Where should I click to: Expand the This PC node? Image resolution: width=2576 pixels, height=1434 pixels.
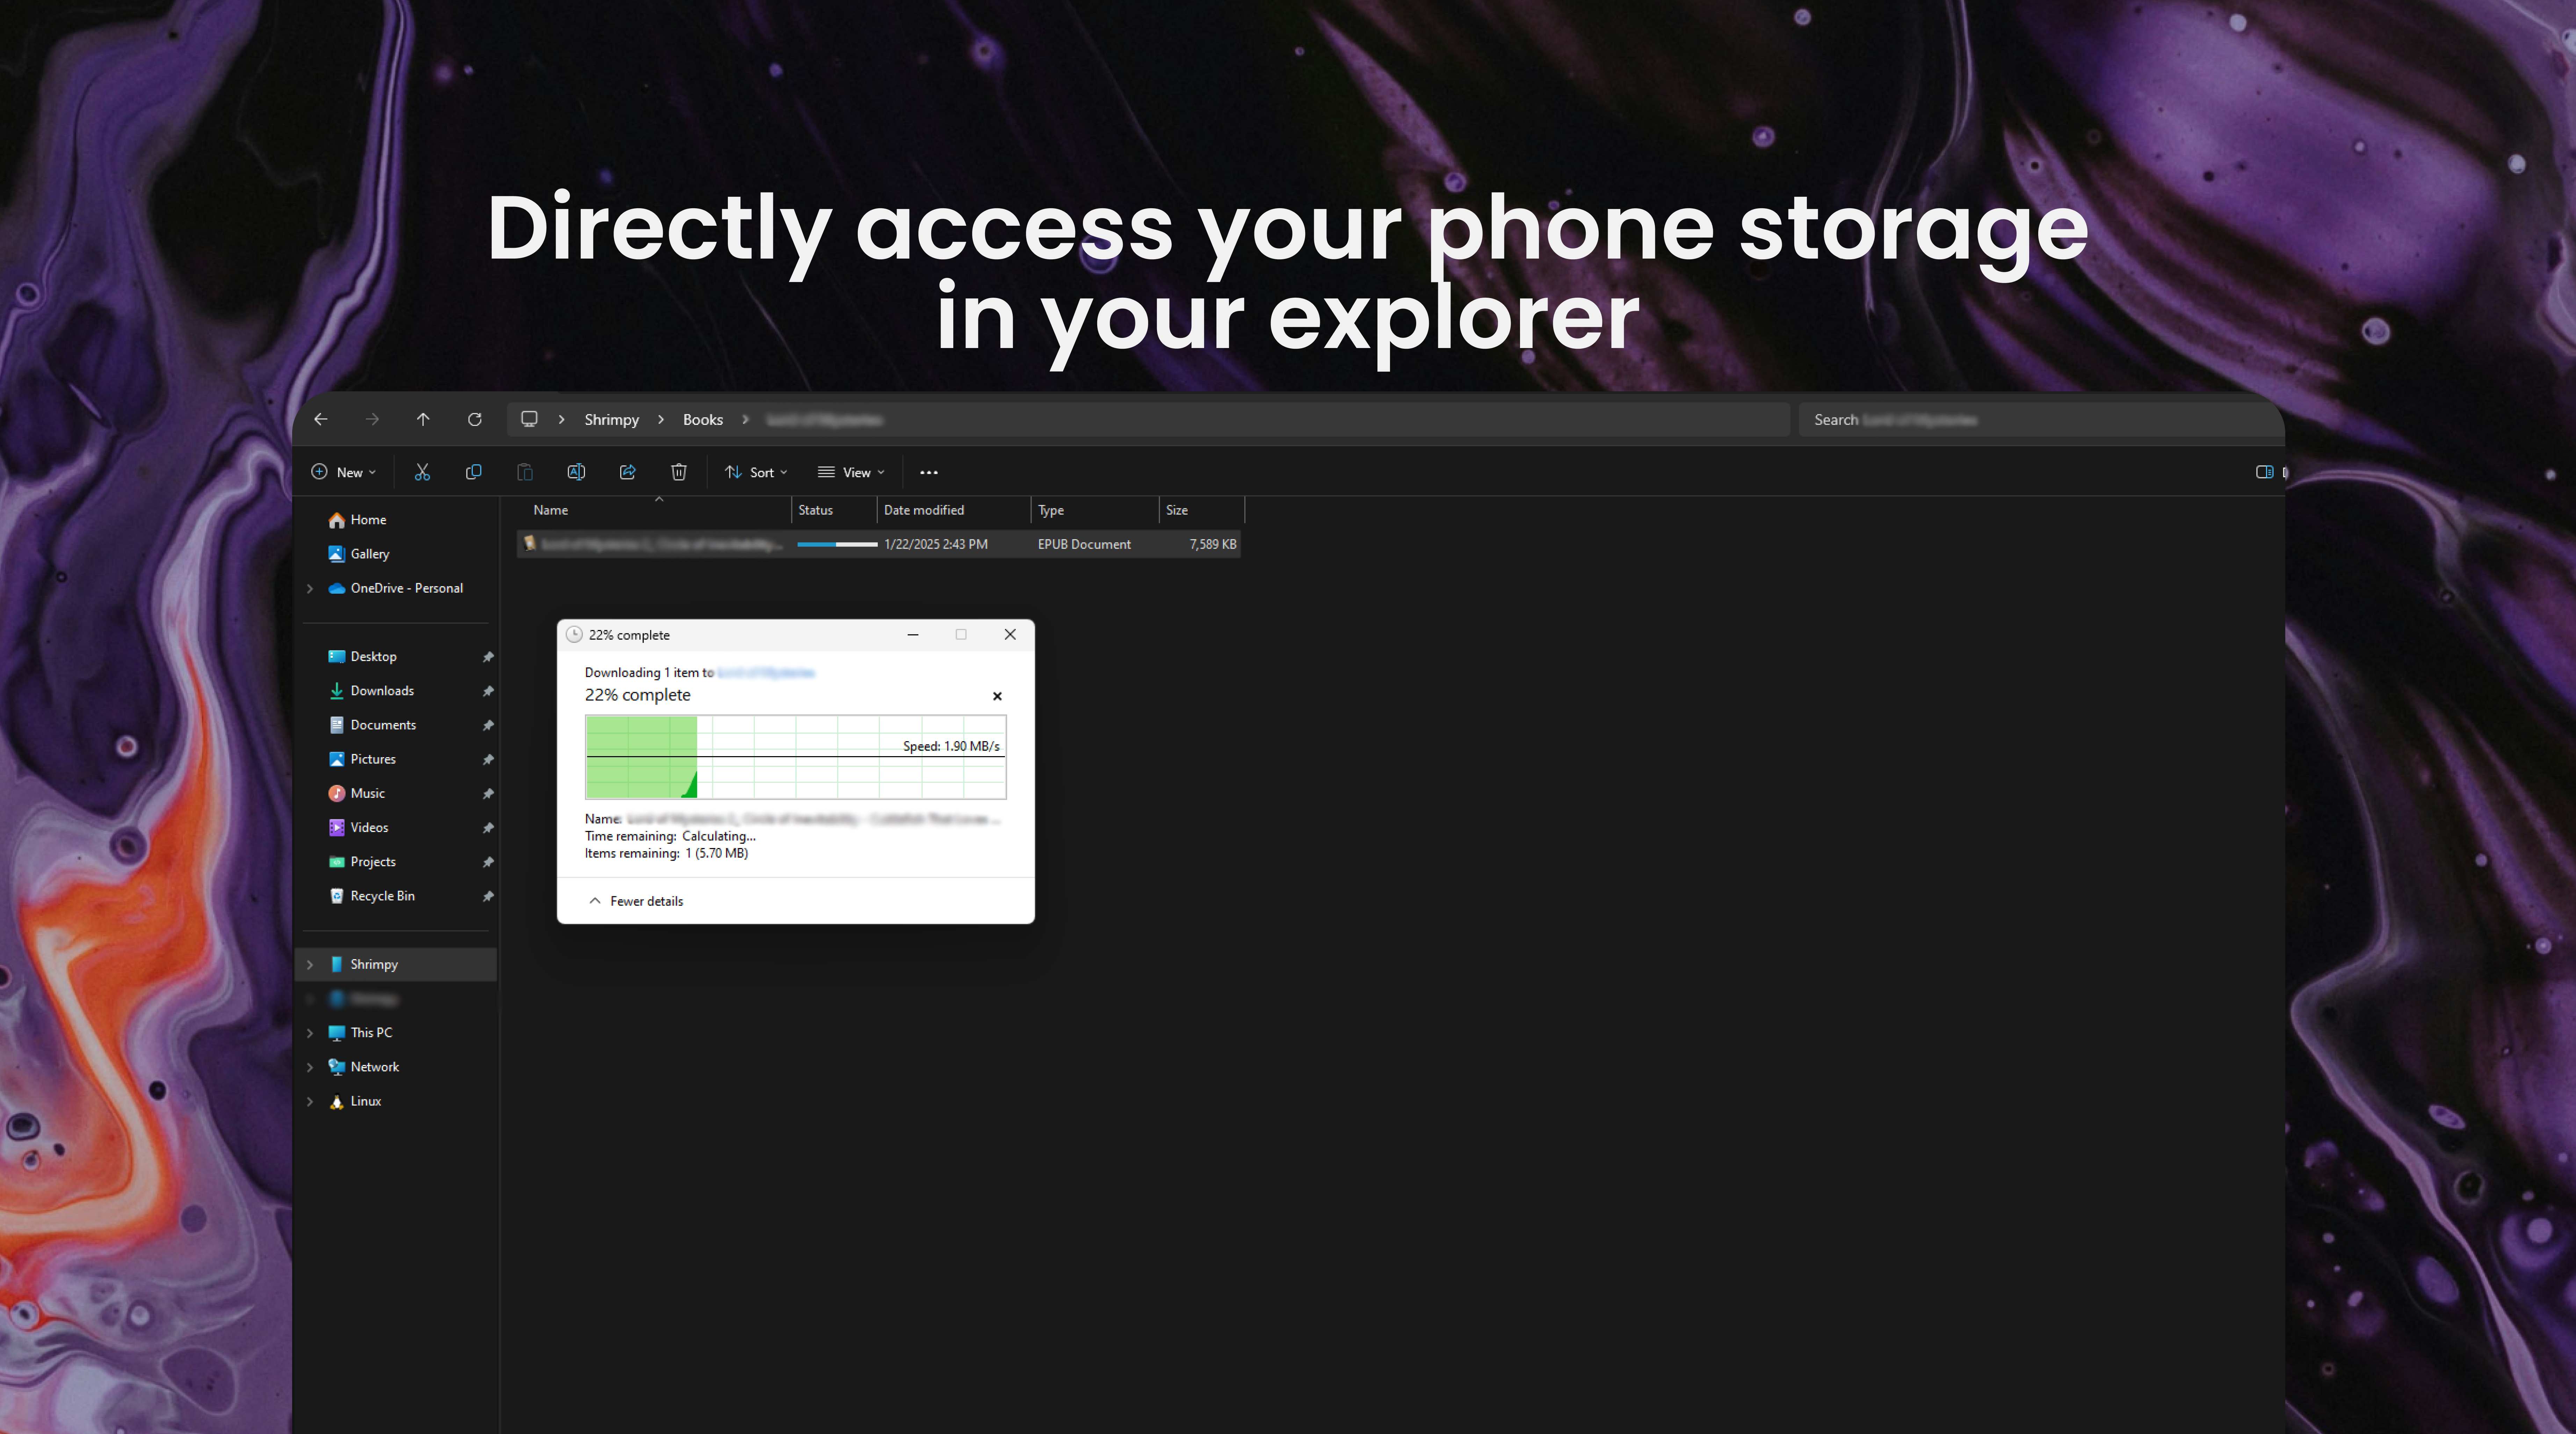[310, 1033]
